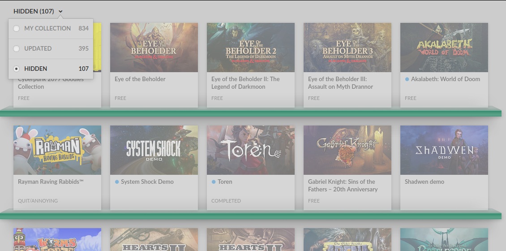Viewport: 506px width, 251px height.
Task: Click the 395 count beside UPDATED
Action: 83,48
